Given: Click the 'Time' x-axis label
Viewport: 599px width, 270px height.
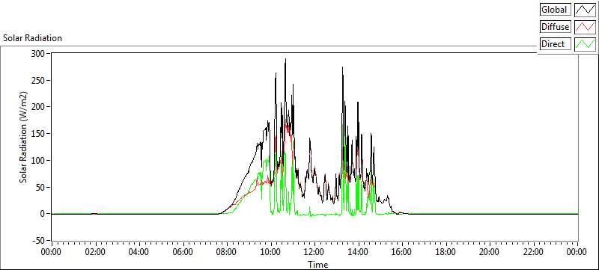Looking at the screenshot, I should tap(318, 265).
